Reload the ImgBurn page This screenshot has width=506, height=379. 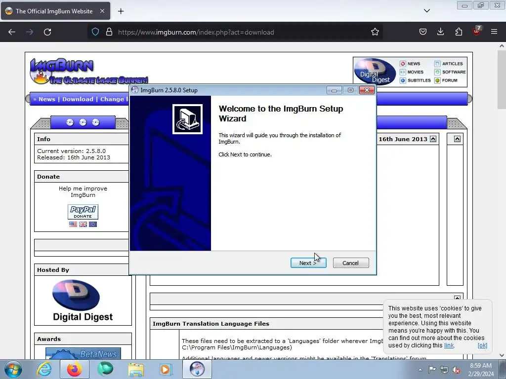tap(47, 32)
